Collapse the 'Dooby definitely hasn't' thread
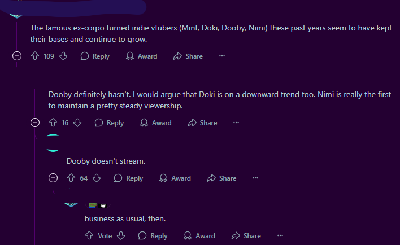The image size is (400, 245). coord(35,123)
